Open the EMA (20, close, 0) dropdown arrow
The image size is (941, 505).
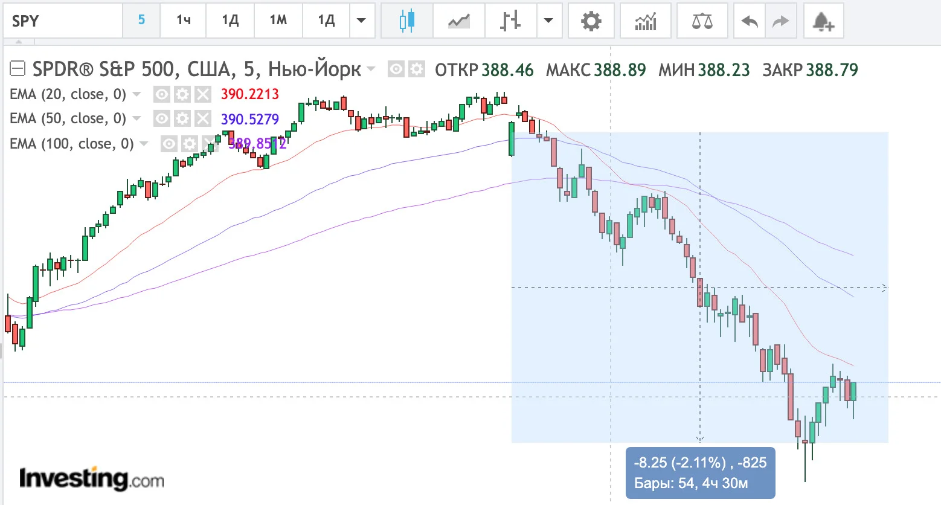pyautogui.click(x=136, y=94)
